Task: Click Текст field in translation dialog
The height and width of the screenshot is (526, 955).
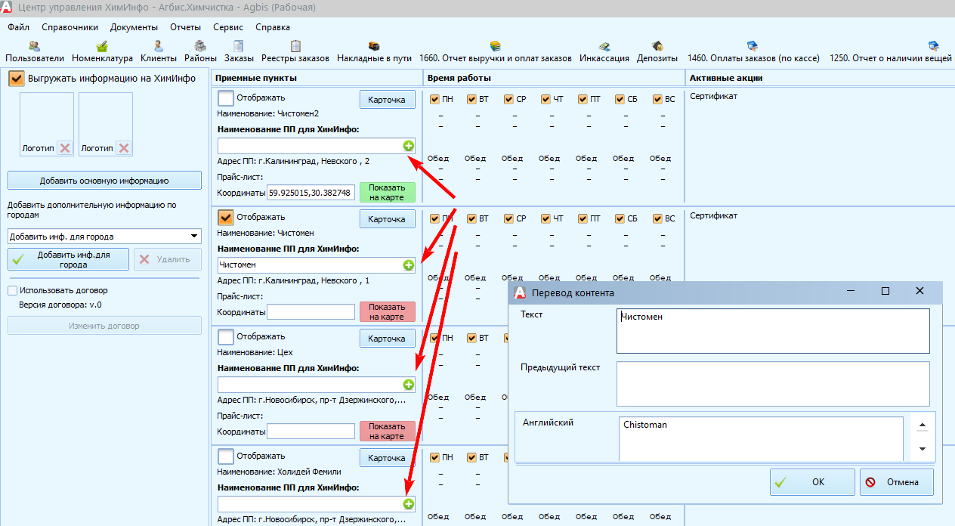Action: pyautogui.click(x=773, y=331)
